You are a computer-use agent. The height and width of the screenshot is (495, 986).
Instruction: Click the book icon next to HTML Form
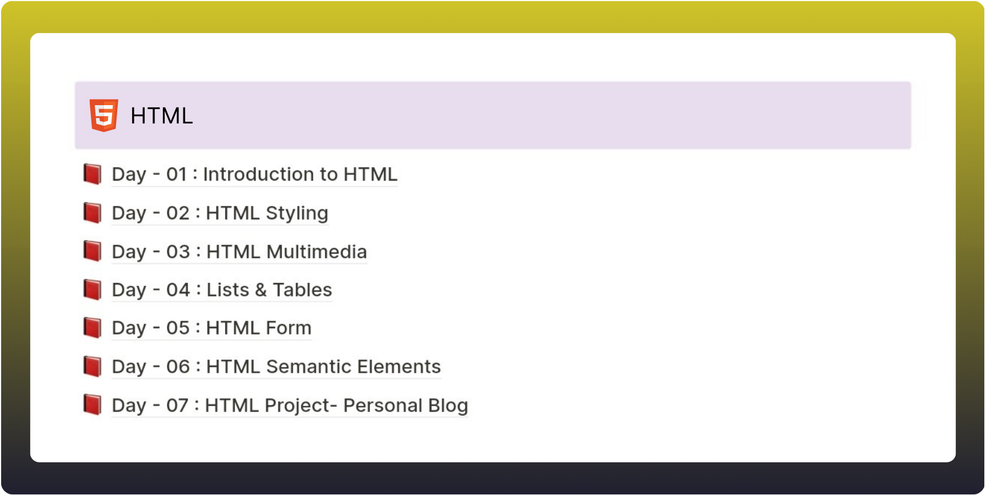tap(93, 328)
